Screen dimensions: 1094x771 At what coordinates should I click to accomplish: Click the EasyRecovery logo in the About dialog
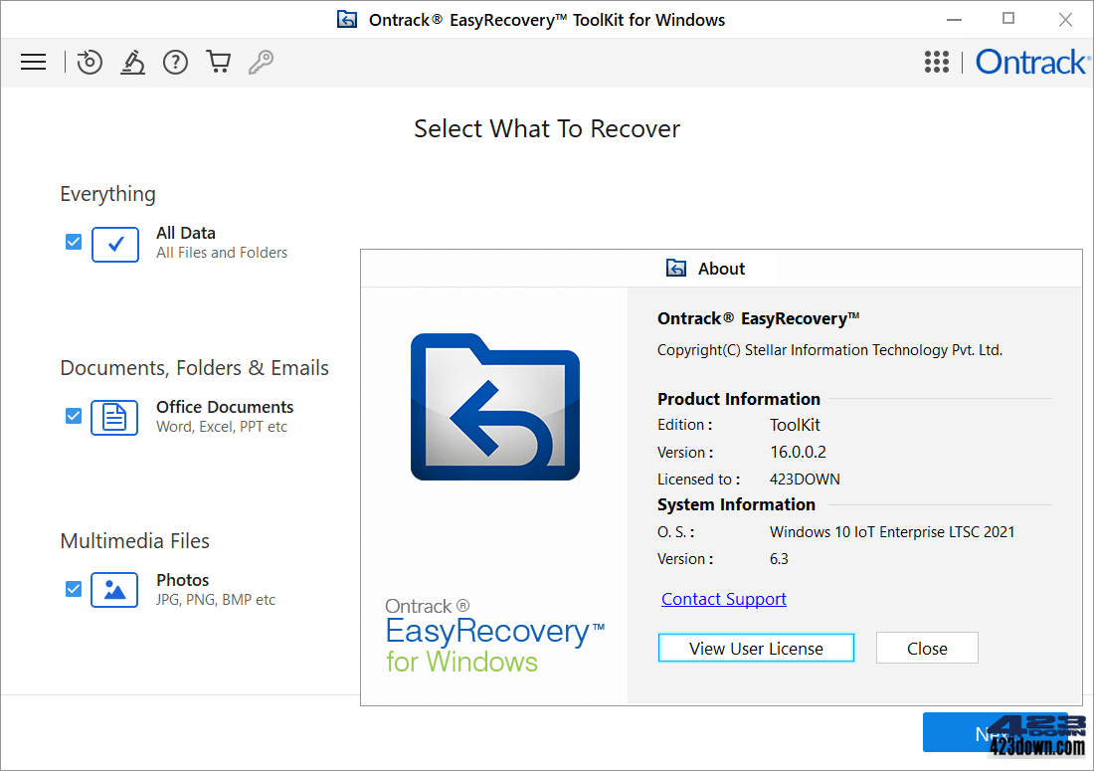(x=494, y=406)
